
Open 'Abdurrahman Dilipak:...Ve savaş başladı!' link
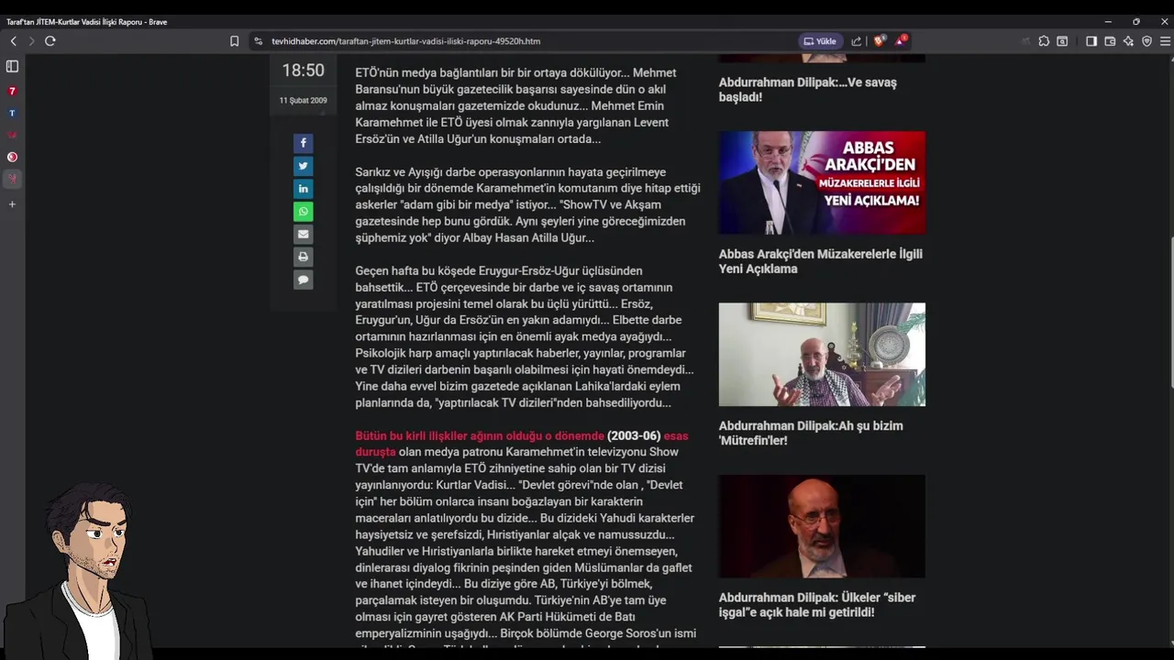[x=808, y=89]
